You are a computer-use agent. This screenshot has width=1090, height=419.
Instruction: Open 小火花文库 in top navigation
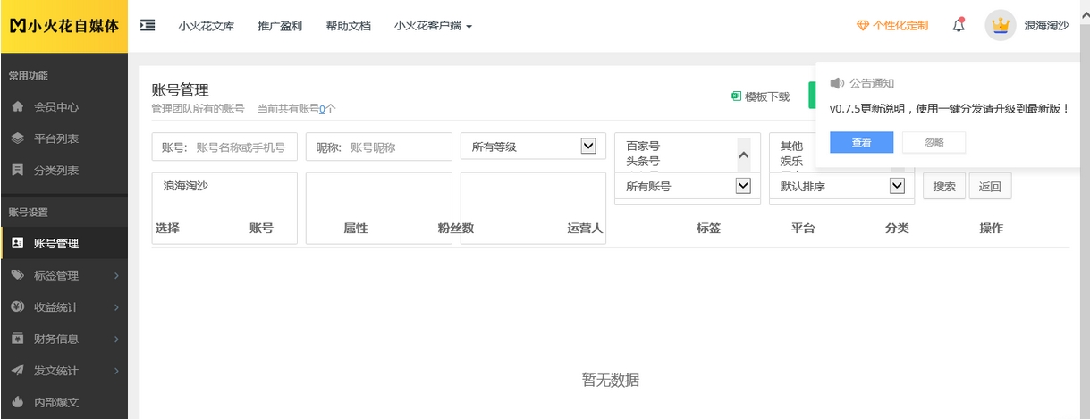[206, 26]
